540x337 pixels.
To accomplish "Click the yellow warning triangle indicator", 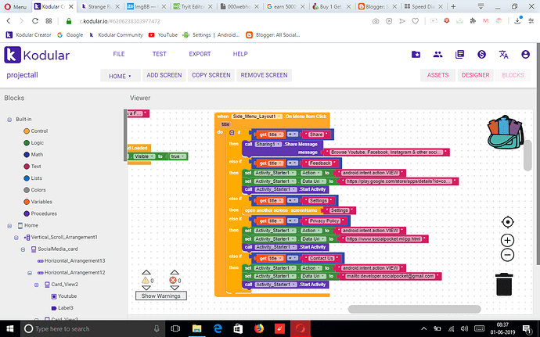I will click(146, 280).
